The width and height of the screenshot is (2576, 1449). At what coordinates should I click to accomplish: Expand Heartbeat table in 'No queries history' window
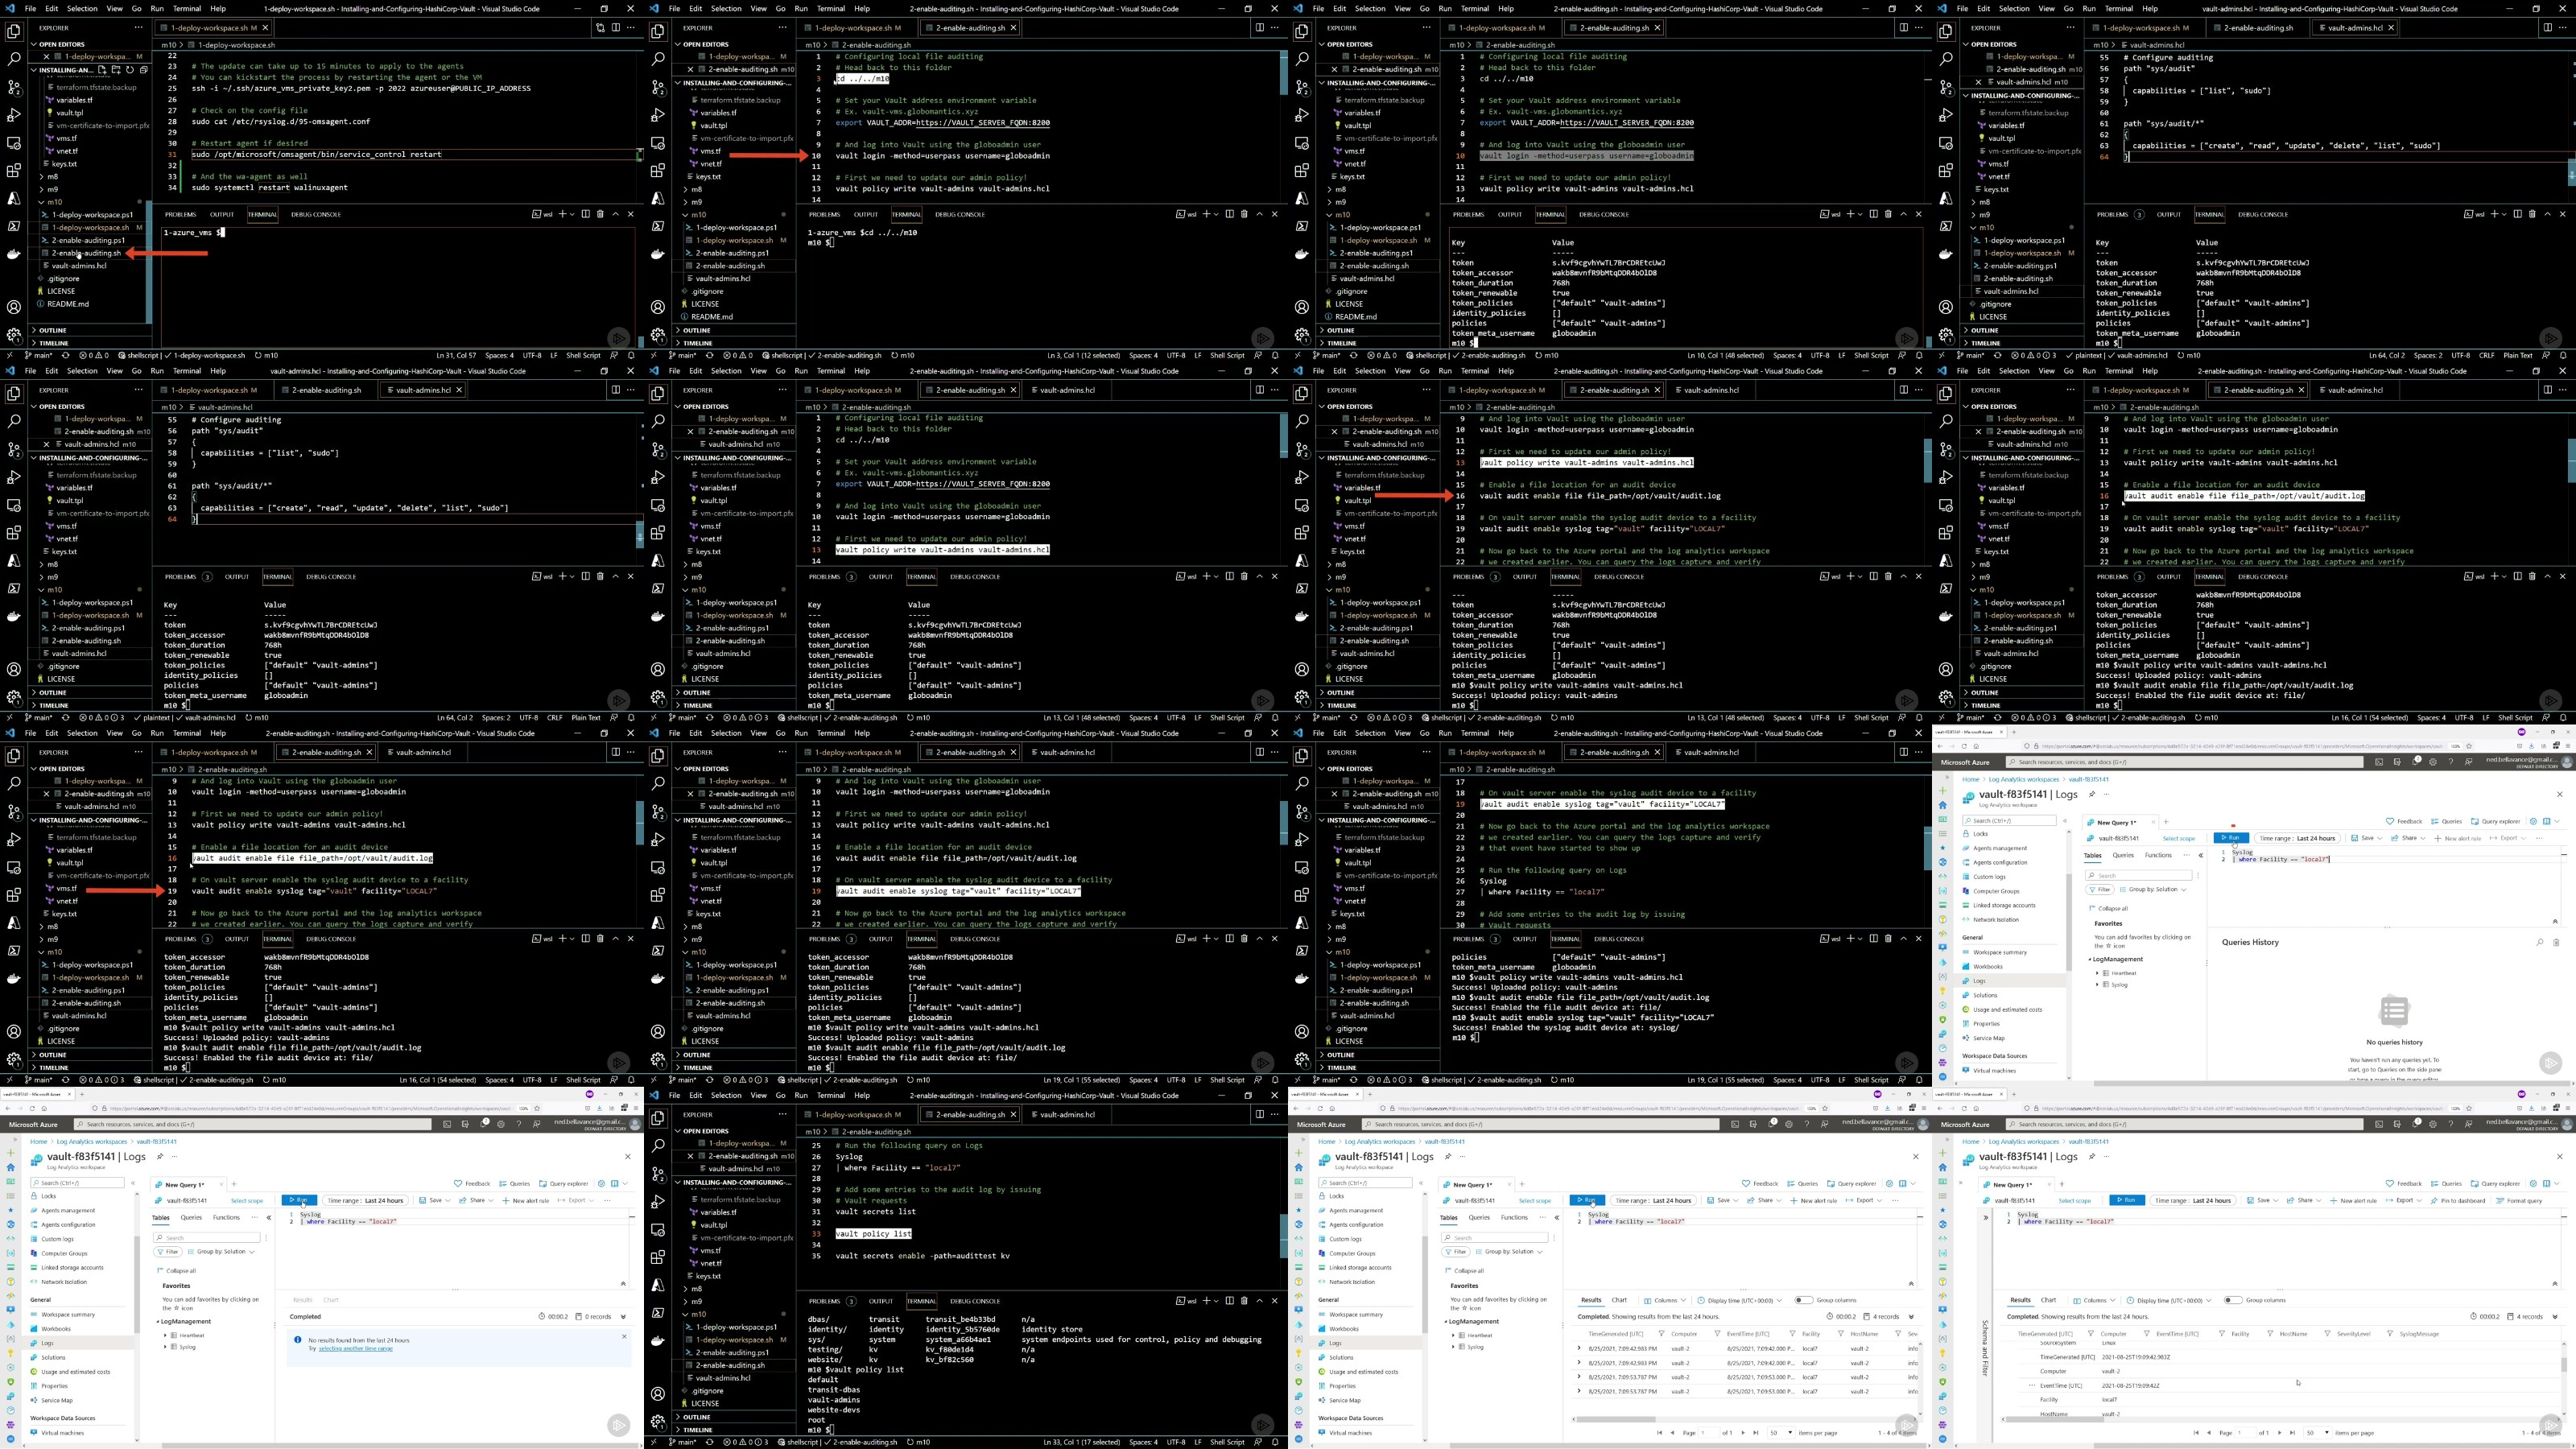2097,972
